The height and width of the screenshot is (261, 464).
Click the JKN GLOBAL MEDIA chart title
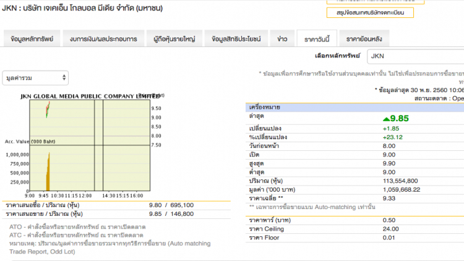pos(90,96)
